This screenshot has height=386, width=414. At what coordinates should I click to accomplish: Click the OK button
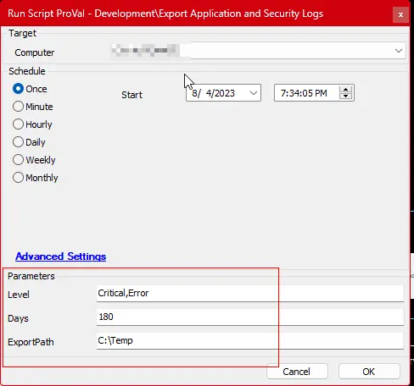tap(369, 372)
